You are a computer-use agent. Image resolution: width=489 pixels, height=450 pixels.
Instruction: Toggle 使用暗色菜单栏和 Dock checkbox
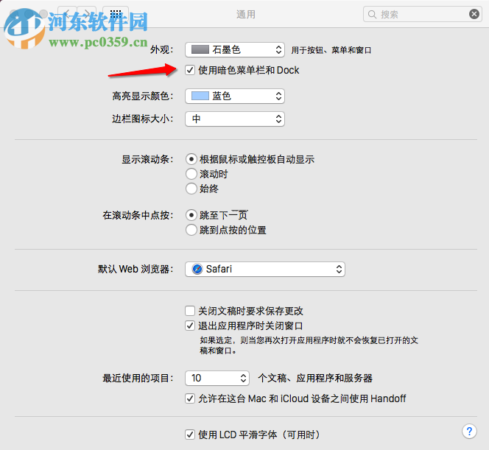(190, 70)
